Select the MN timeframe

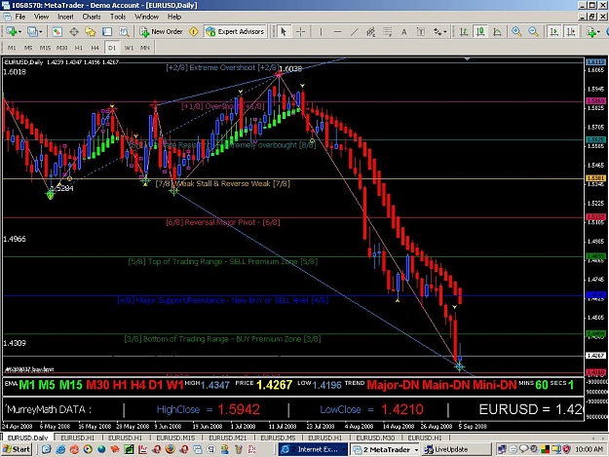(145, 48)
